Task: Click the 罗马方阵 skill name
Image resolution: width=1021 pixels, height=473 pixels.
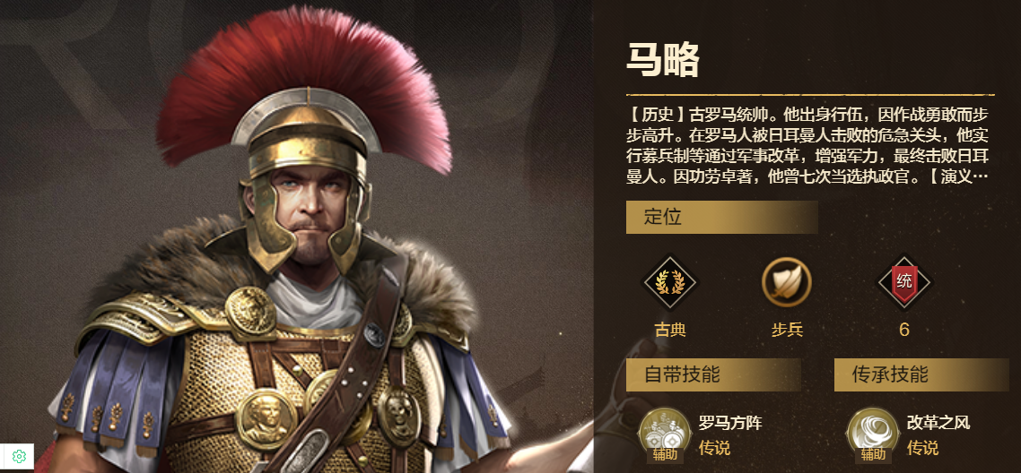Action: click(730, 424)
